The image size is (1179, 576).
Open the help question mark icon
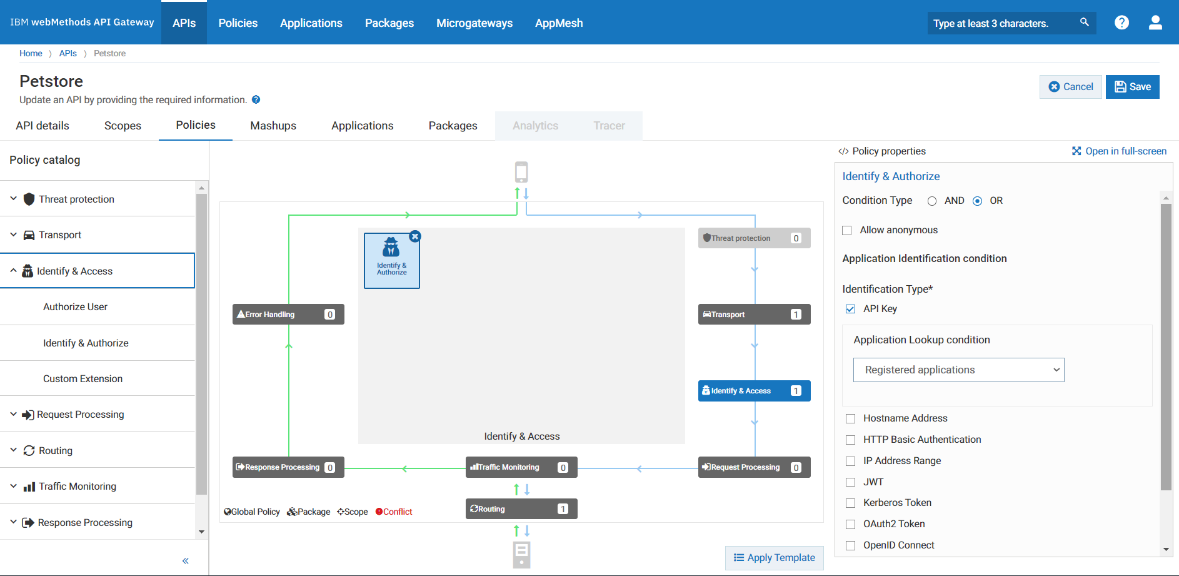click(x=1121, y=23)
